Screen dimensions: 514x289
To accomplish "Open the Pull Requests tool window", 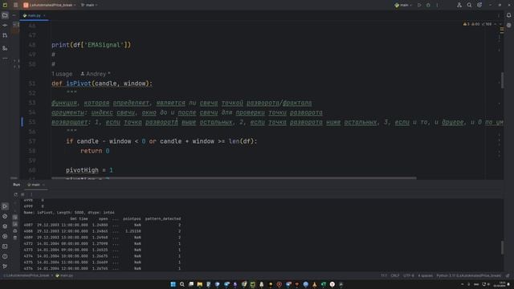I will (5, 35).
